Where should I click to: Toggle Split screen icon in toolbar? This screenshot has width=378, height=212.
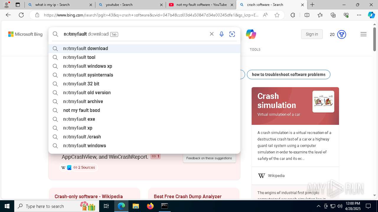[x=307, y=15]
